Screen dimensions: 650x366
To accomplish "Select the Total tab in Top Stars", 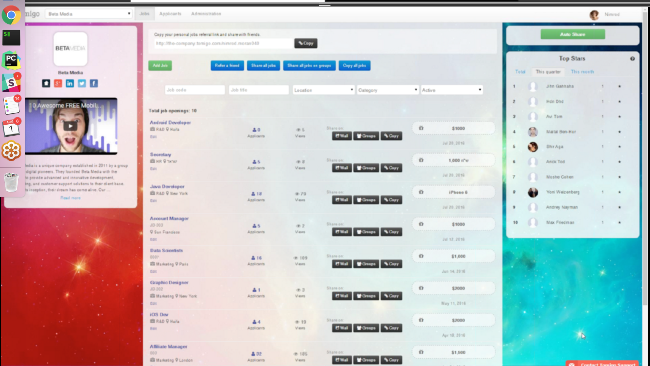I will (520, 72).
